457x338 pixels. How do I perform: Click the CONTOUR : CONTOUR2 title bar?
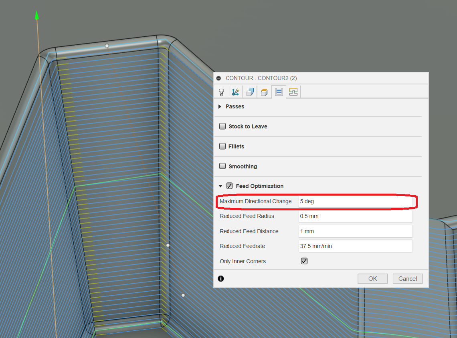281,78
